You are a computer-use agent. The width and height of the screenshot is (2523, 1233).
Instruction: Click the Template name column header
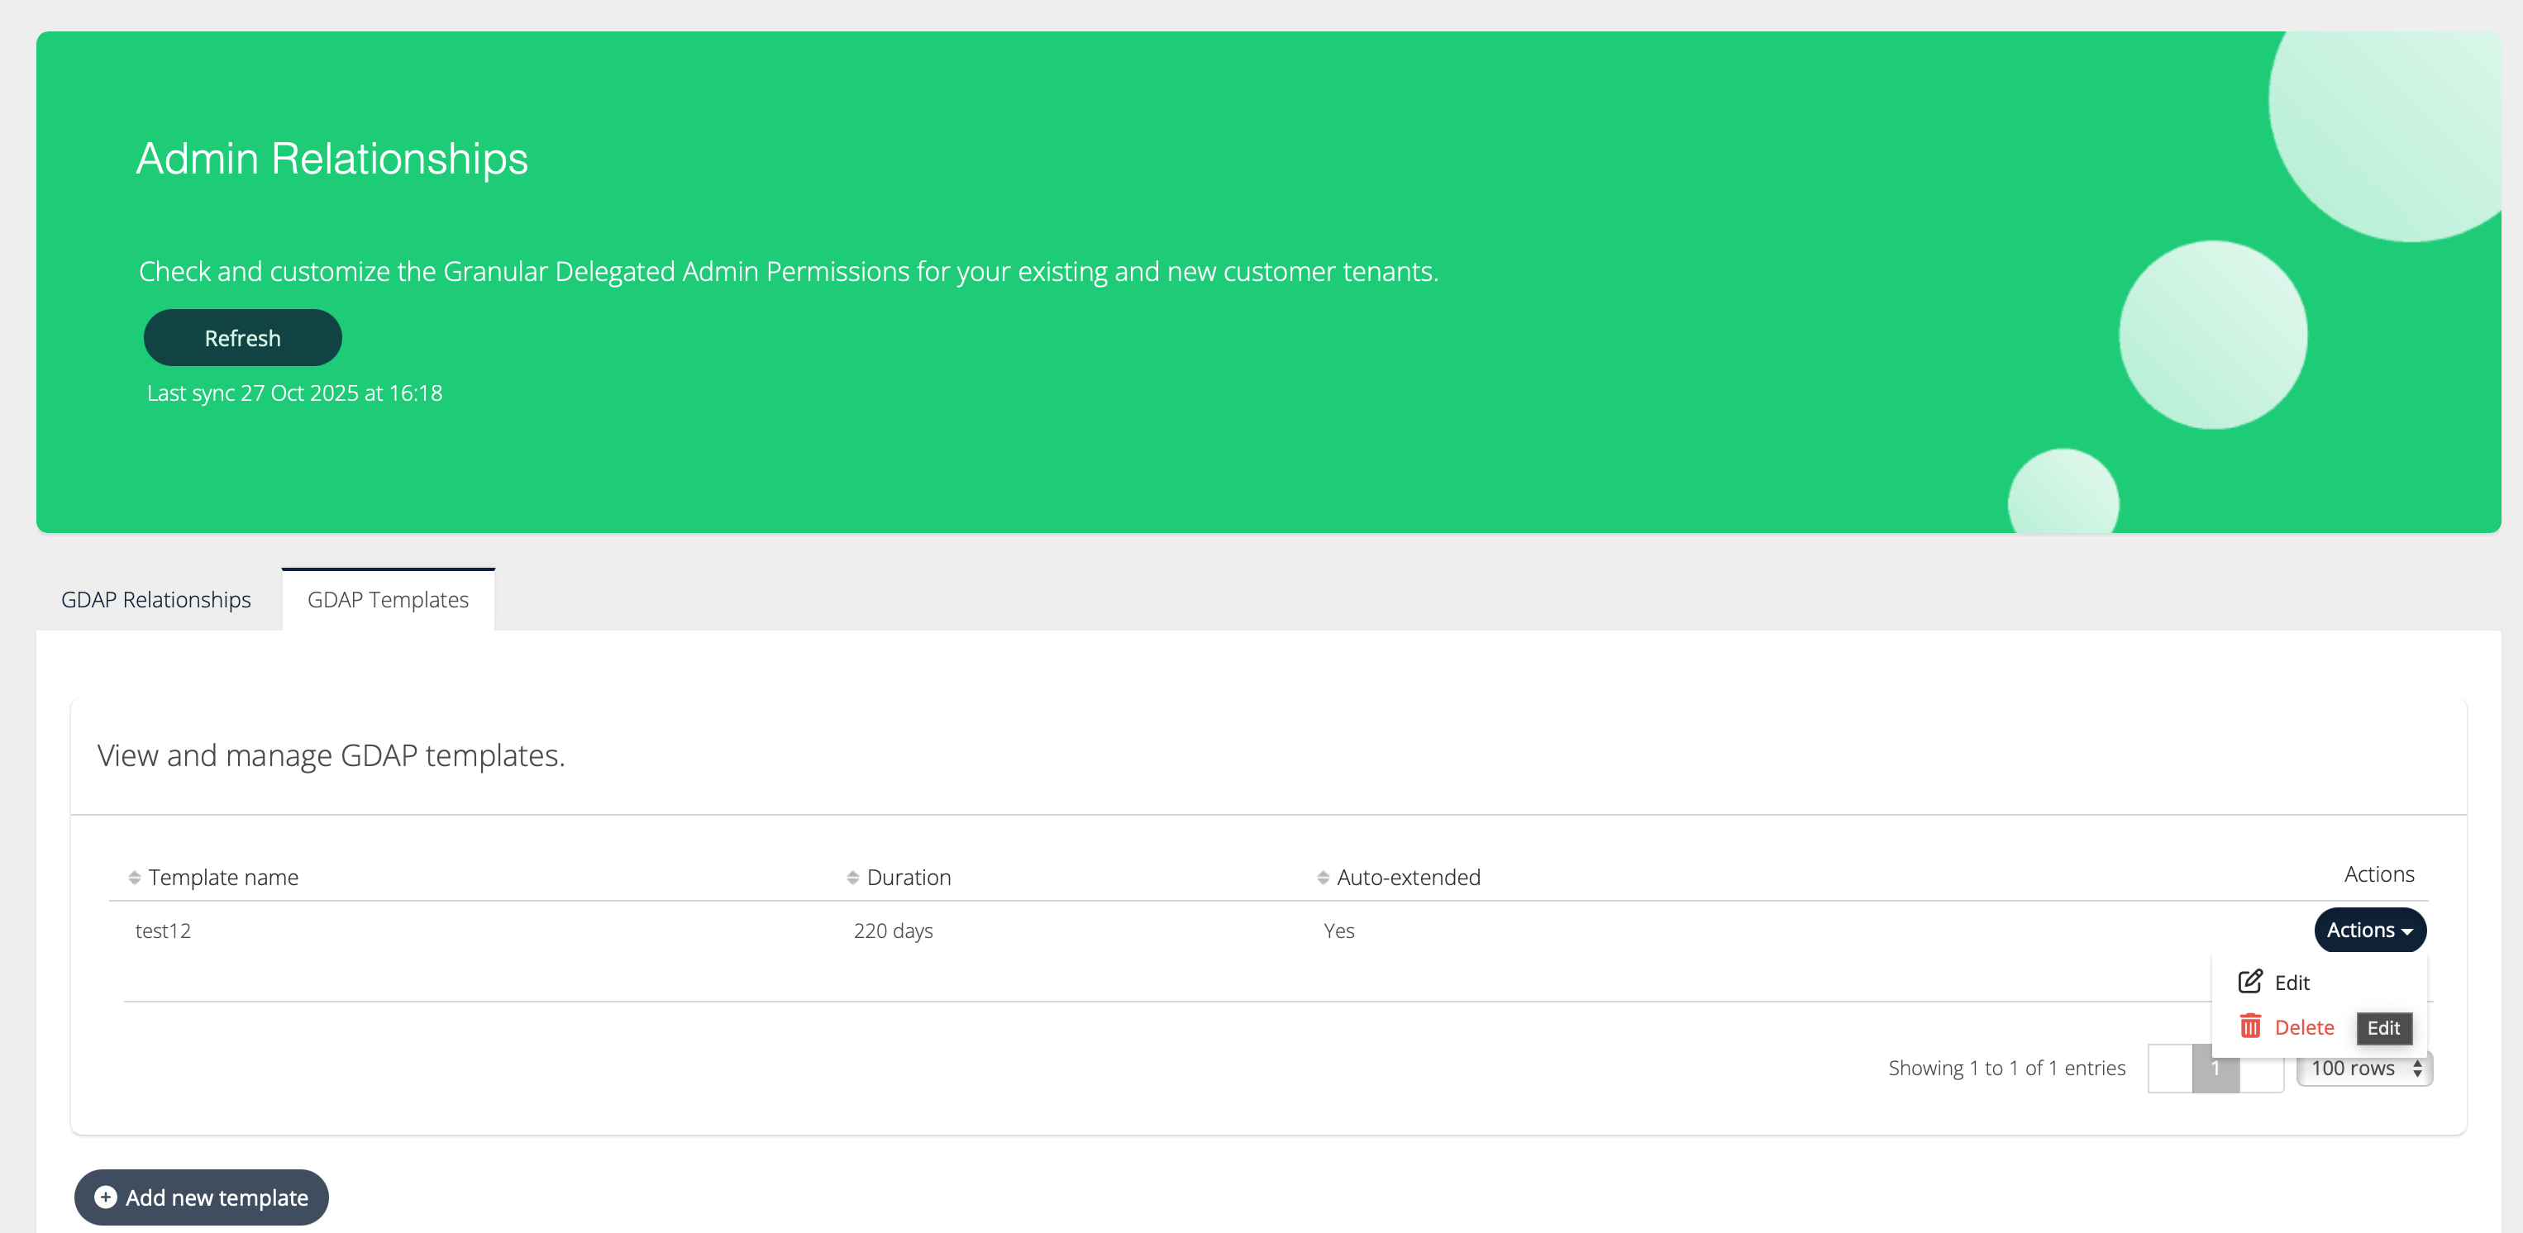(x=223, y=878)
